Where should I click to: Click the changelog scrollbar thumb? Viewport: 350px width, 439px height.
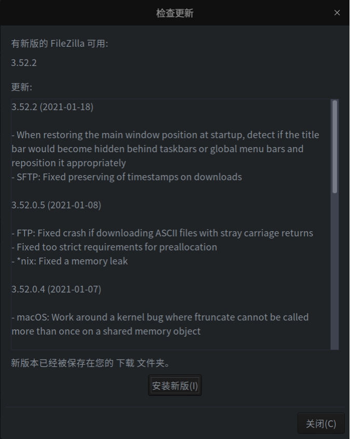[x=335, y=147]
